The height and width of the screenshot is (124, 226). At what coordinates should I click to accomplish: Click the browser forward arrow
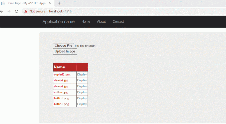pyautogui.click(x=9, y=11)
